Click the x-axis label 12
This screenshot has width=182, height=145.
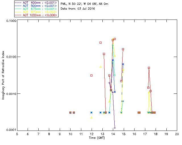(x=92, y=134)
